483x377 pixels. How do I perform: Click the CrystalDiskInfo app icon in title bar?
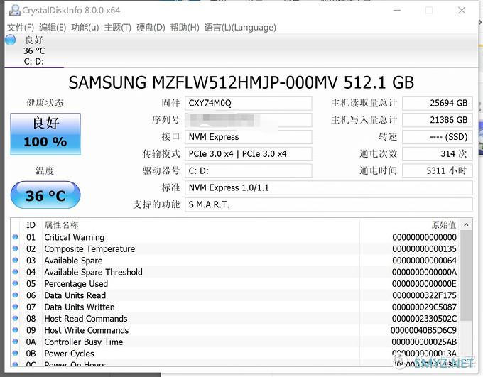(x=14, y=10)
